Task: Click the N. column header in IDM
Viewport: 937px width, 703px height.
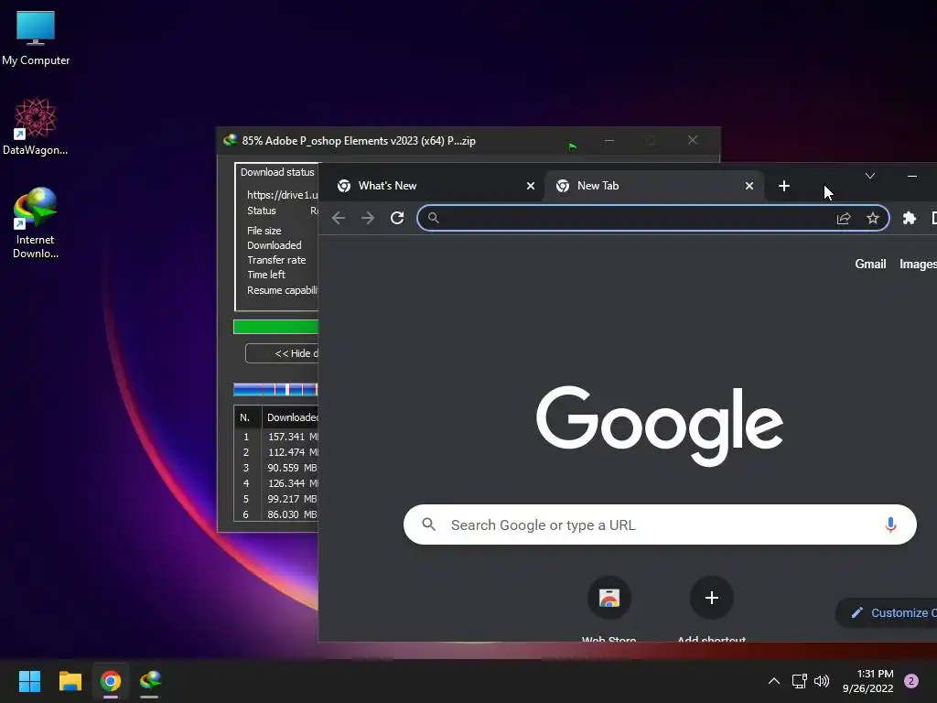Action: [247, 417]
